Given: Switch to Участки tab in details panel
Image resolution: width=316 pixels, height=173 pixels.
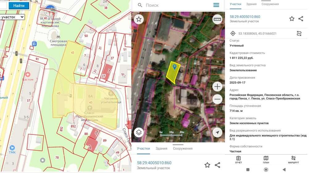Looking at the screenshot, I should tap(235, 4).
